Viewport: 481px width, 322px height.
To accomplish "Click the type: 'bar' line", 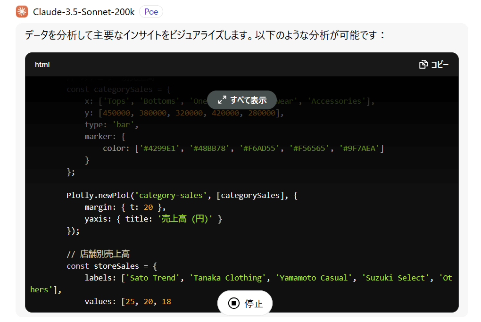I will coord(111,125).
